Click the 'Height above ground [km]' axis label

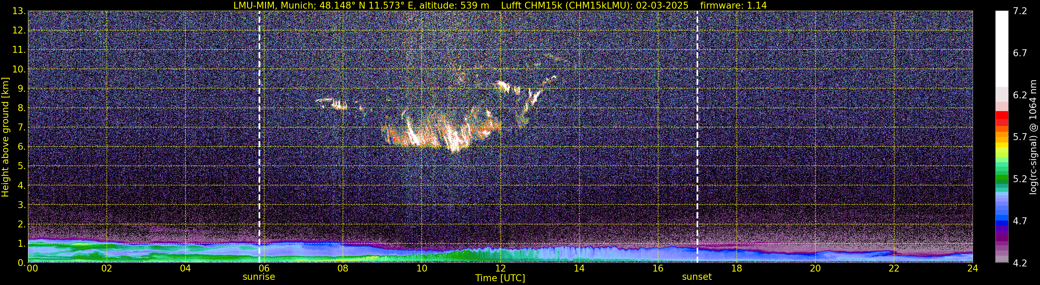pos(5,137)
